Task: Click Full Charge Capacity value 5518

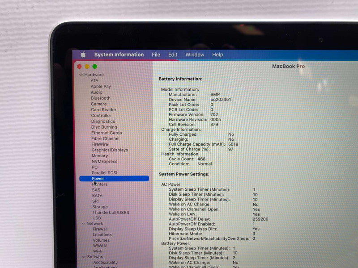Action: click(233, 144)
